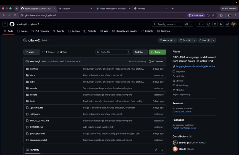
Task: Click Type / to search box
Action: 168,24
